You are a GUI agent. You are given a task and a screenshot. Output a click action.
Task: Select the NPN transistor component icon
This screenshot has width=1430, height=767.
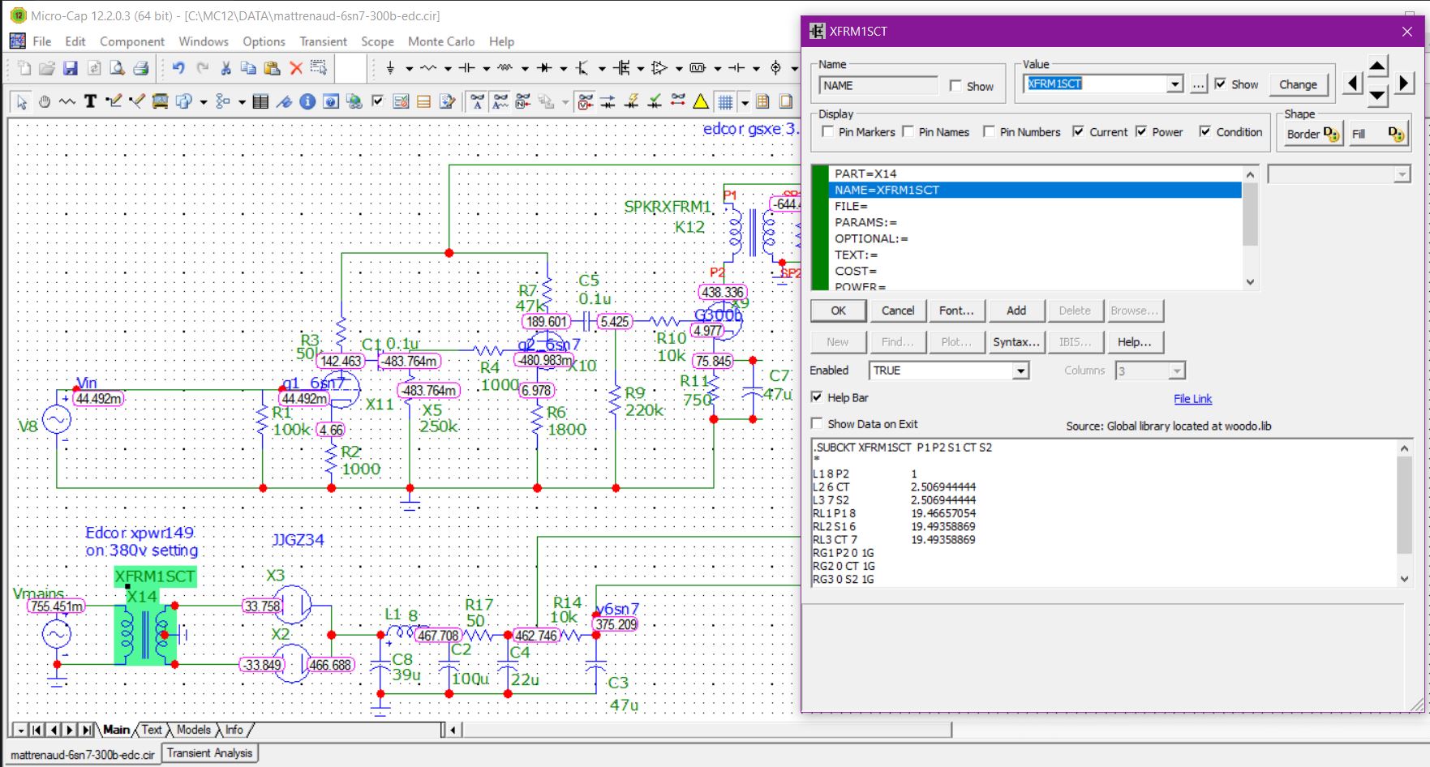coord(582,68)
